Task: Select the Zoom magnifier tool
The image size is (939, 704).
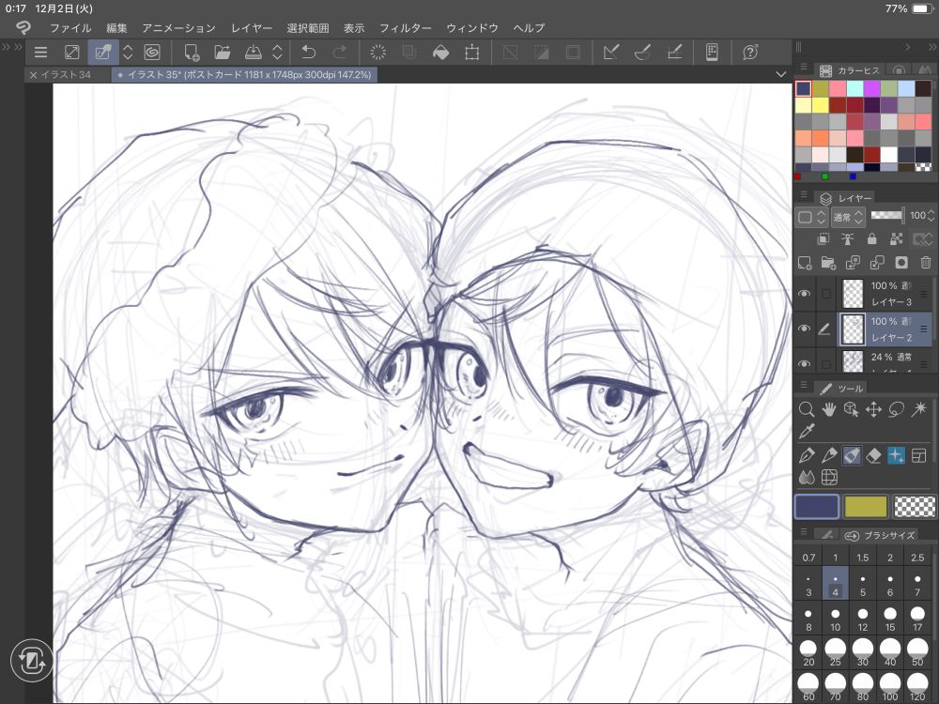Action: coord(806,409)
